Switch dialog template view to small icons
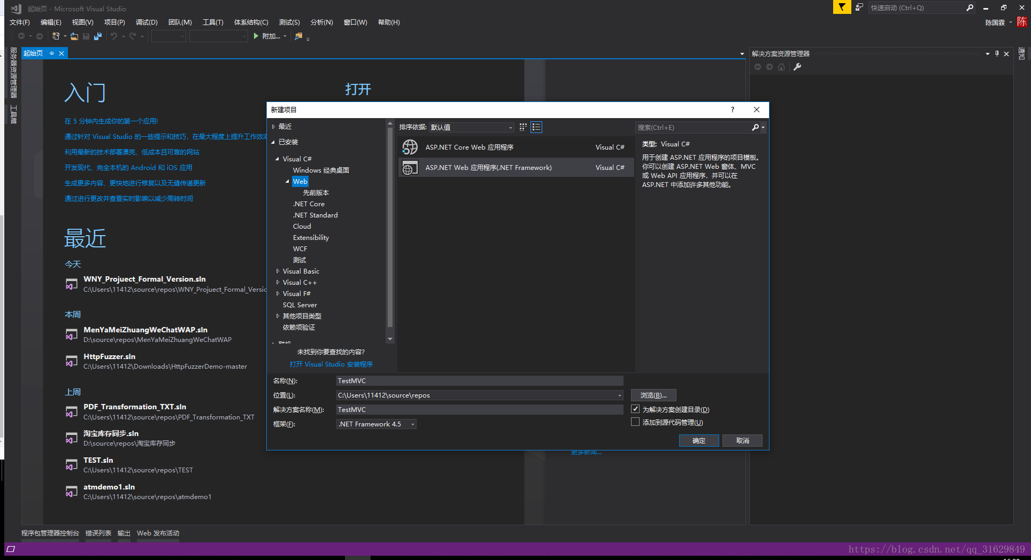The width and height of the screenshot is (1031, 560). [x=523, y=127]
